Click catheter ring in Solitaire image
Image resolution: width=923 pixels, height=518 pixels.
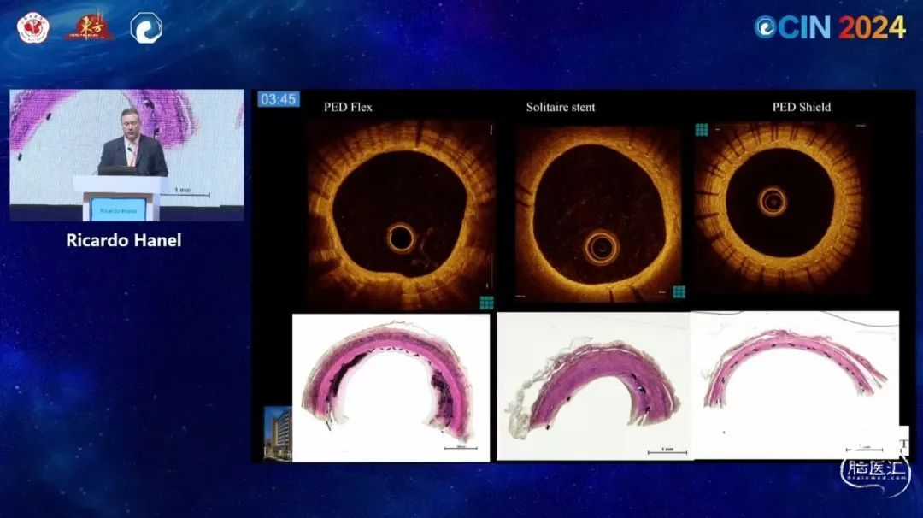tap(601, 248)
